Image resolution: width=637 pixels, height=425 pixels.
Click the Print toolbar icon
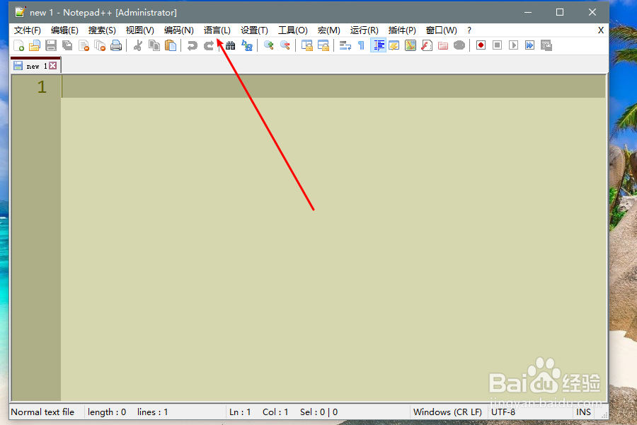pos(116,45)
